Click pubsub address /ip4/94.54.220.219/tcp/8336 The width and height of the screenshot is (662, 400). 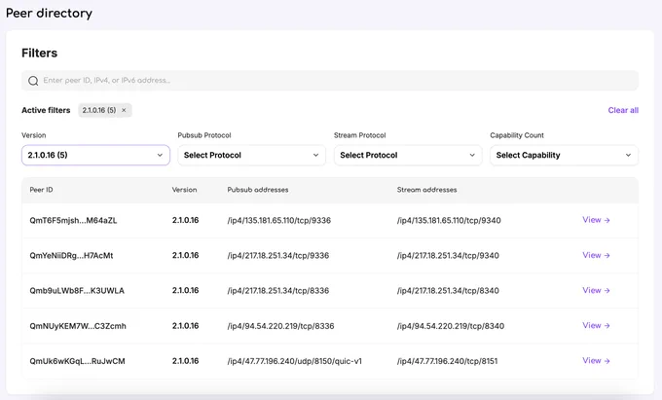coord(280,326)
